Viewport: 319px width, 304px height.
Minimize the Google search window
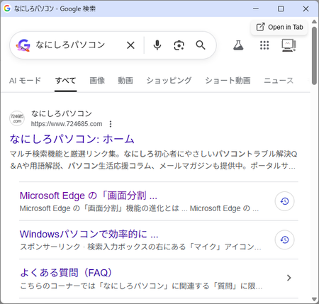[x=256, y=9]
